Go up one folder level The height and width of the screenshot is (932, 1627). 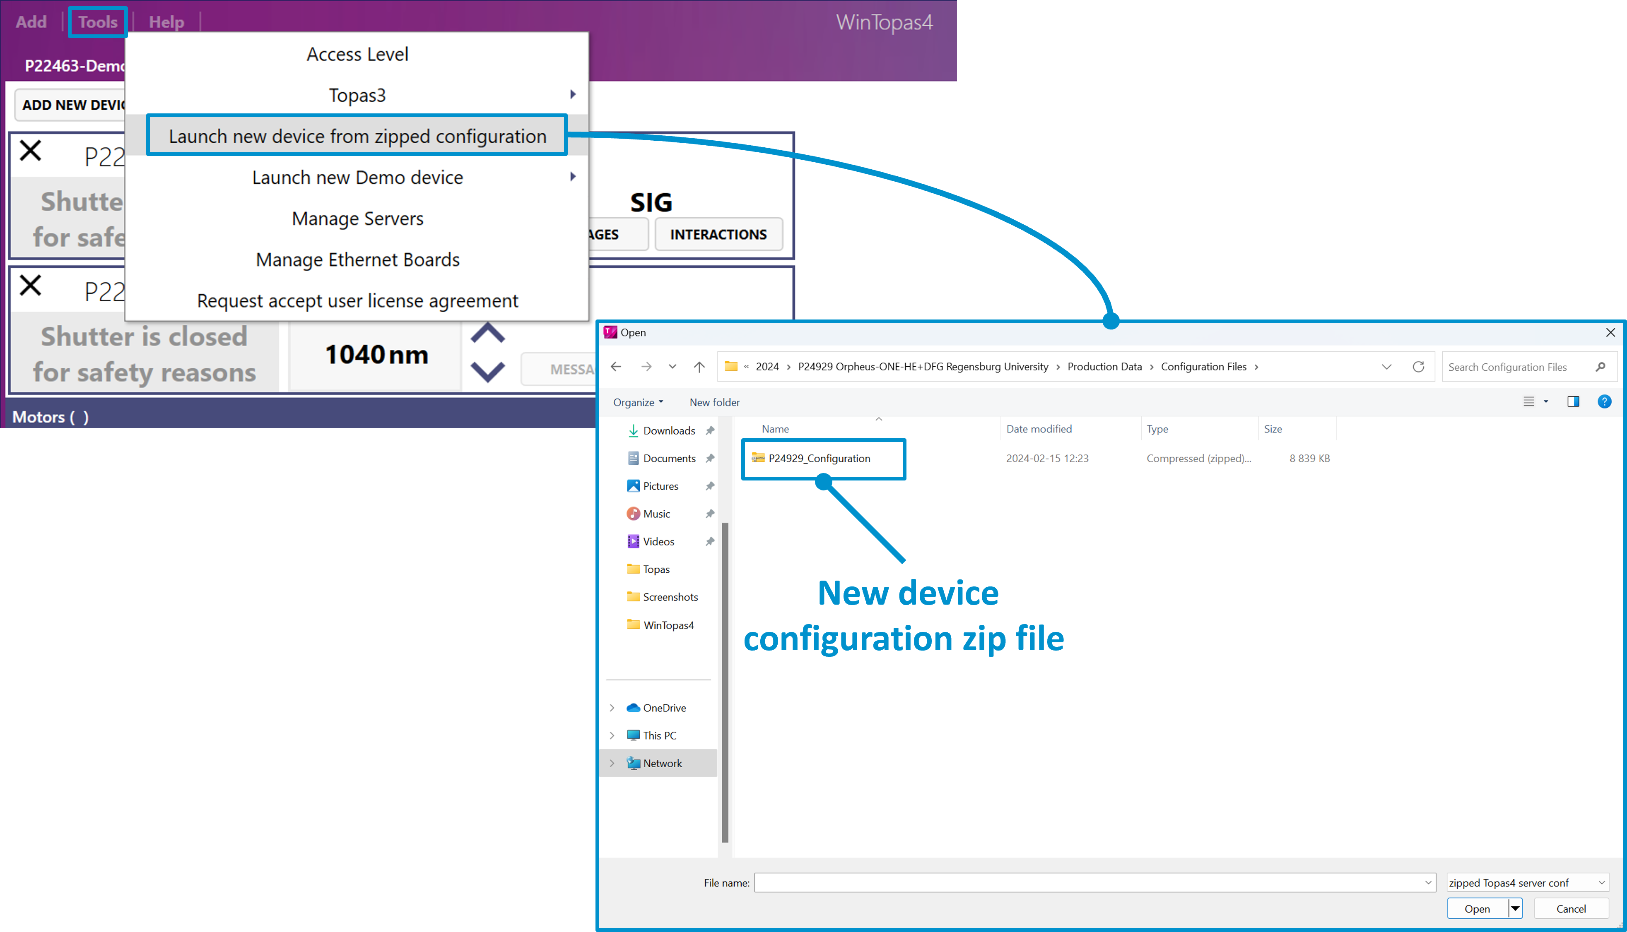click(x=699, y=366)
